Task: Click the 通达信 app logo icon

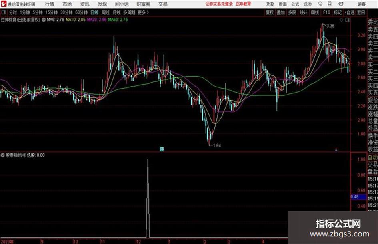Action: pos(4,4)
